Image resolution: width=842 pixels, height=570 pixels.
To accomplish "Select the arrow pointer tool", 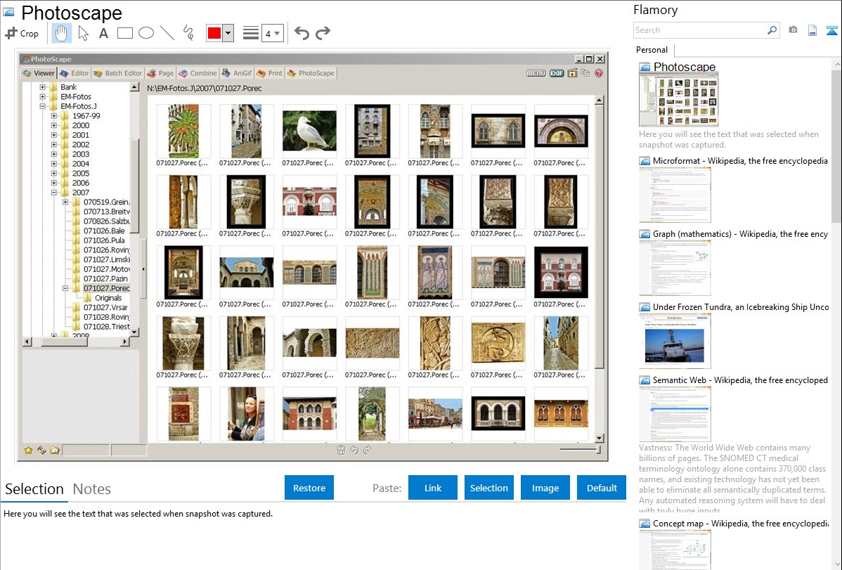I will (x=83, y=33).
